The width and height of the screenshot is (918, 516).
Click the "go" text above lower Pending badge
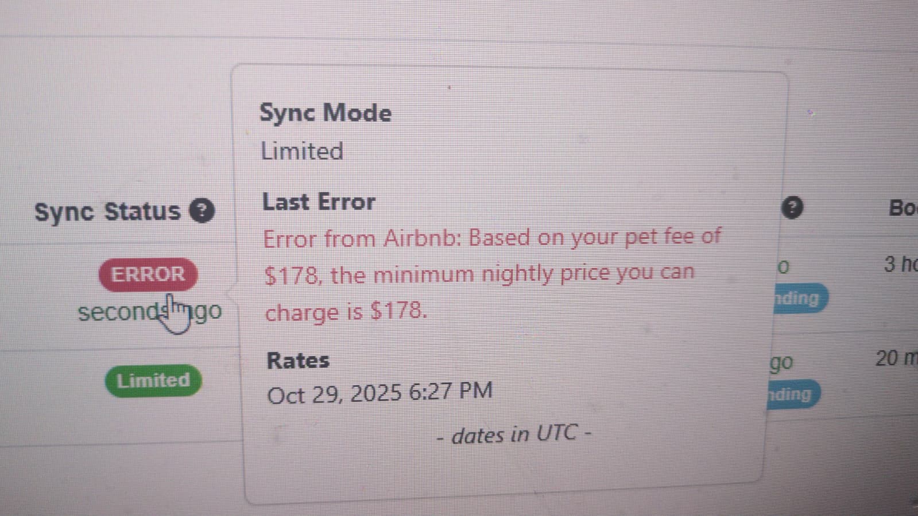[781, 363]
